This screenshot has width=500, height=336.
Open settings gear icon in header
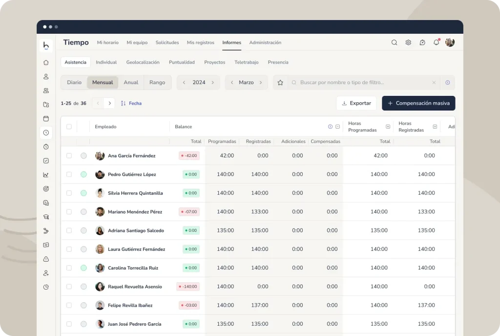pos(408,43)
